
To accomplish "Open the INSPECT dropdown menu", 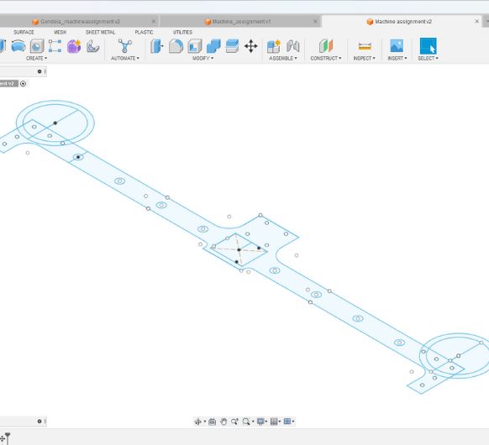I will tap(365, 58).
